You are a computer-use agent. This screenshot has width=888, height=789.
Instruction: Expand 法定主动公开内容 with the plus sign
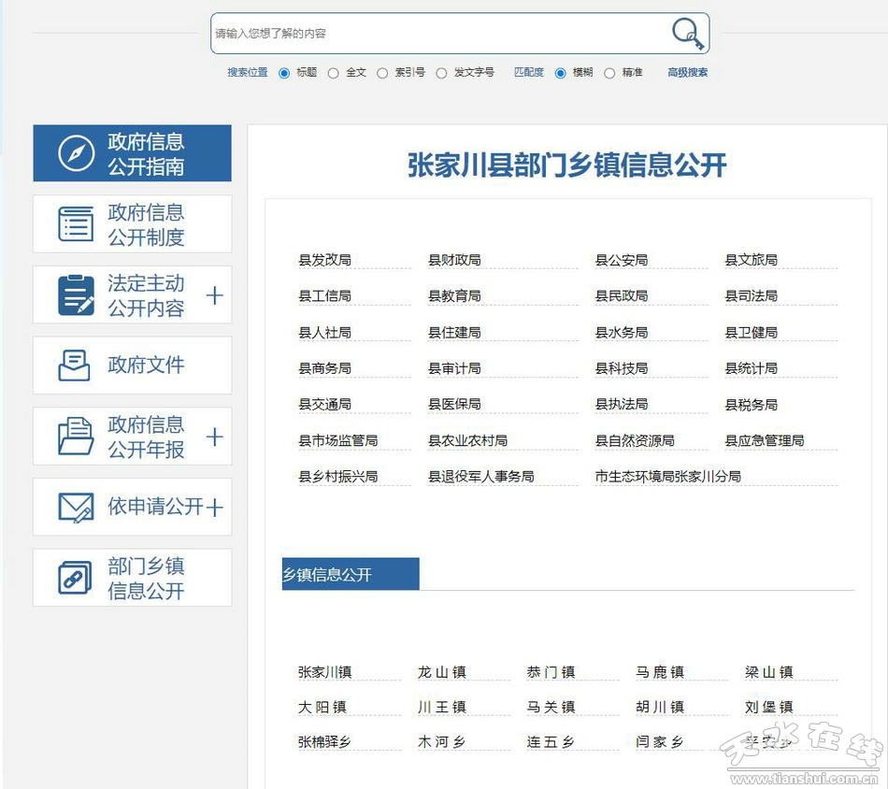[215, 296]
